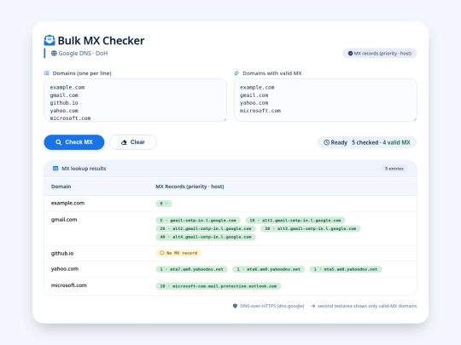Click the double-check icon beside Domains with valid MX
461x345 pixels.
(236, 73)
